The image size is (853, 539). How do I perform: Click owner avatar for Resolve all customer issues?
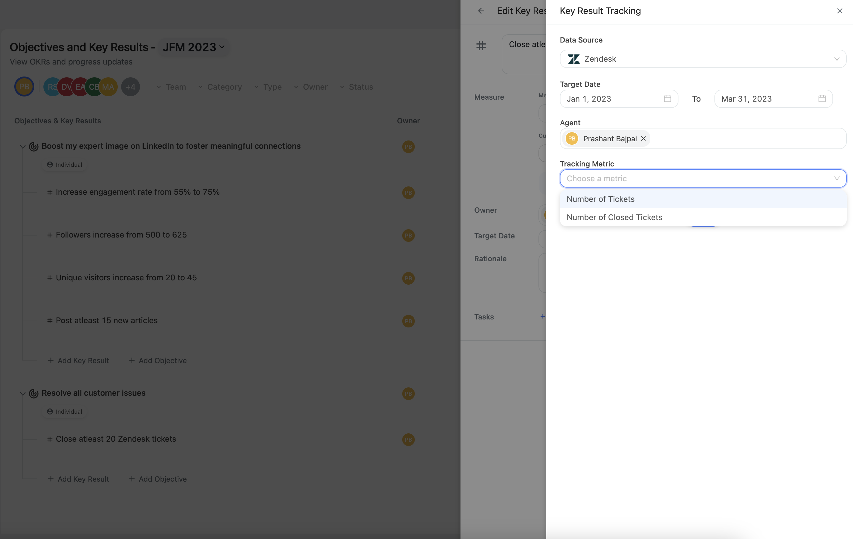pos(408,394)
